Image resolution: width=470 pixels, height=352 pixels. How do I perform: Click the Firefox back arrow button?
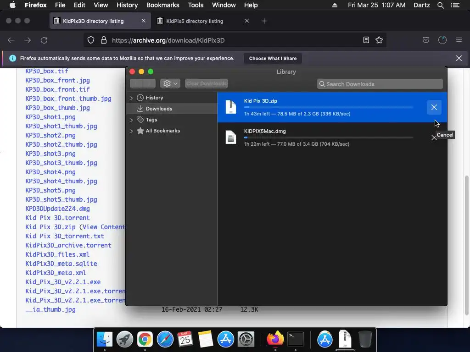[x=11, y=40]
